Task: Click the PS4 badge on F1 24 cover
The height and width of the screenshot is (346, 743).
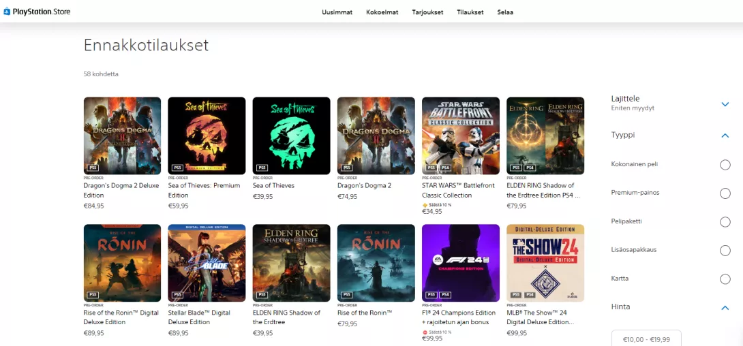Action: [x=445, y=295]
